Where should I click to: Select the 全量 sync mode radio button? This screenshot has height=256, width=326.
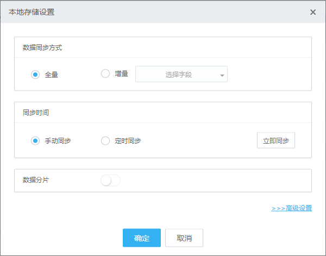click(35, 74)
